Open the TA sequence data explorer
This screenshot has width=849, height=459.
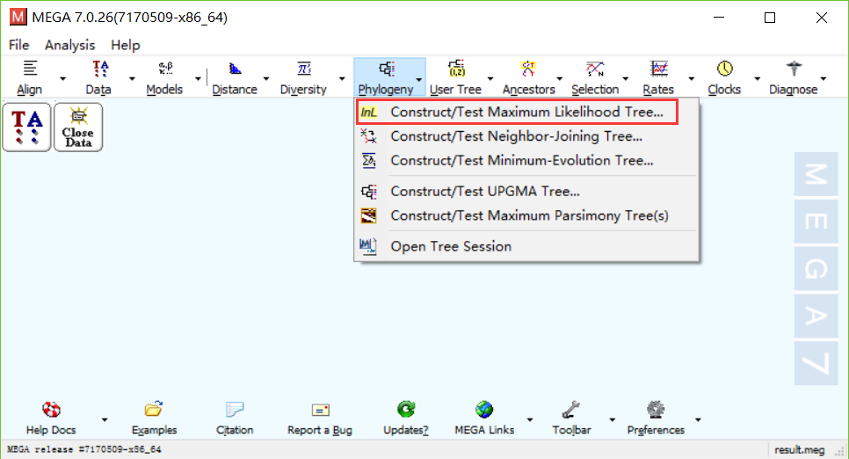click(x=26, y=127)
